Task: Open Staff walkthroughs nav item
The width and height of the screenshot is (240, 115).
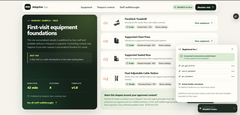Action: pos(130,7)
